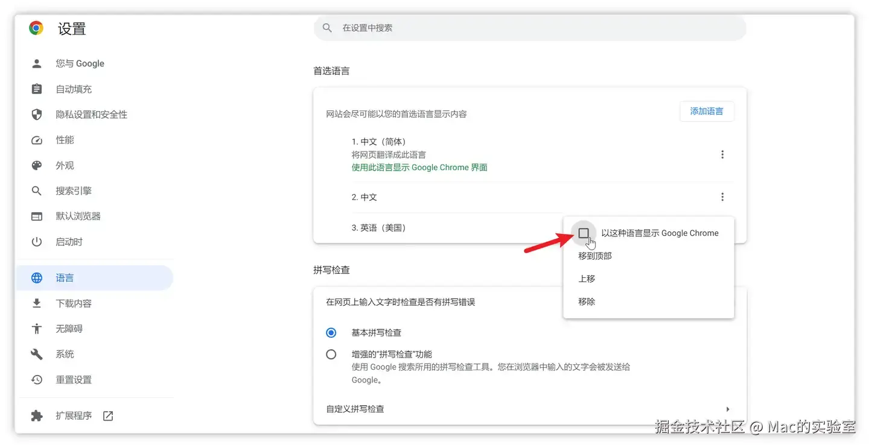Click 使用此语言显示 Google Chrome 界面 text
Image resolution: width=869 pixels, height=448 pixels.
419,168
